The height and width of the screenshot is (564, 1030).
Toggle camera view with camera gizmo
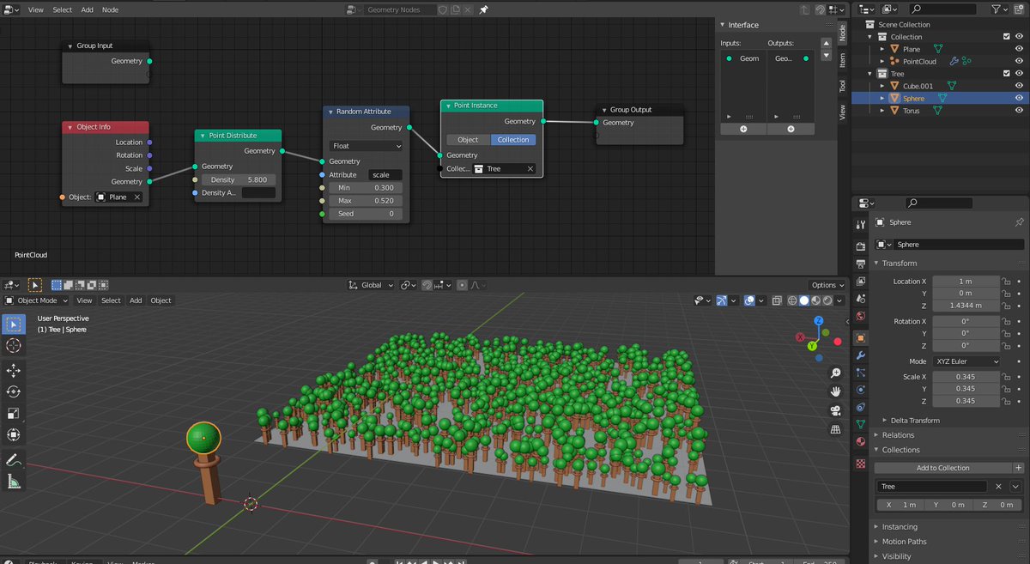coord(835,411)
